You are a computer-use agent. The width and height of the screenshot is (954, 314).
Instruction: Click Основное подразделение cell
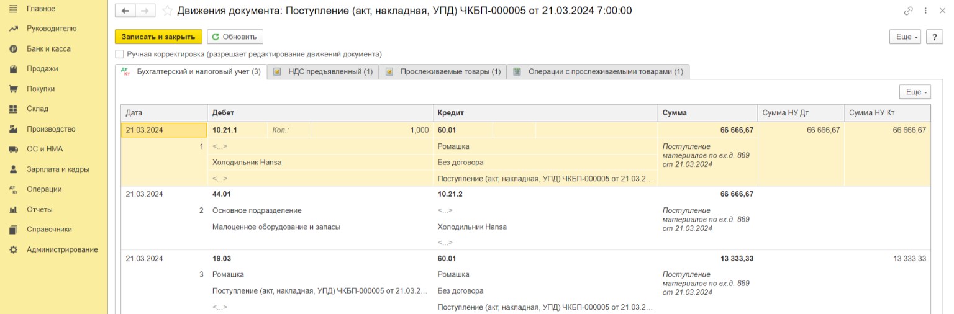coord(257,210)
